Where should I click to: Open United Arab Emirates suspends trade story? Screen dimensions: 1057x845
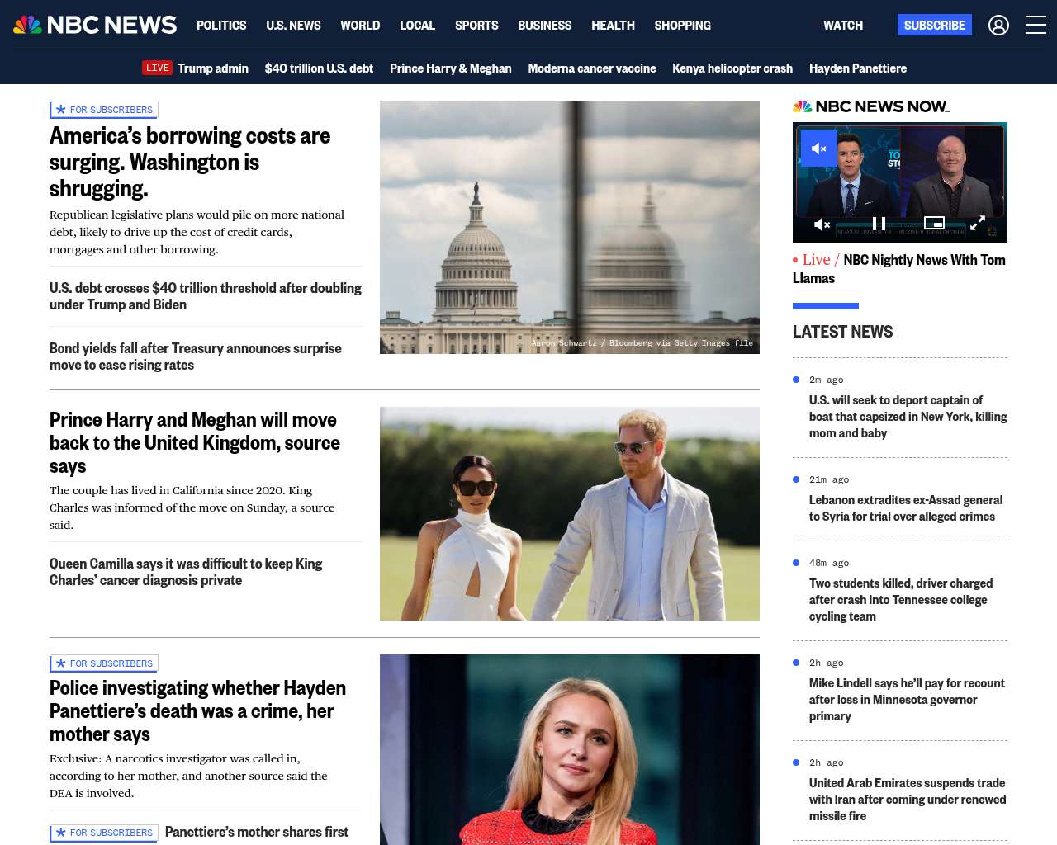908,800
